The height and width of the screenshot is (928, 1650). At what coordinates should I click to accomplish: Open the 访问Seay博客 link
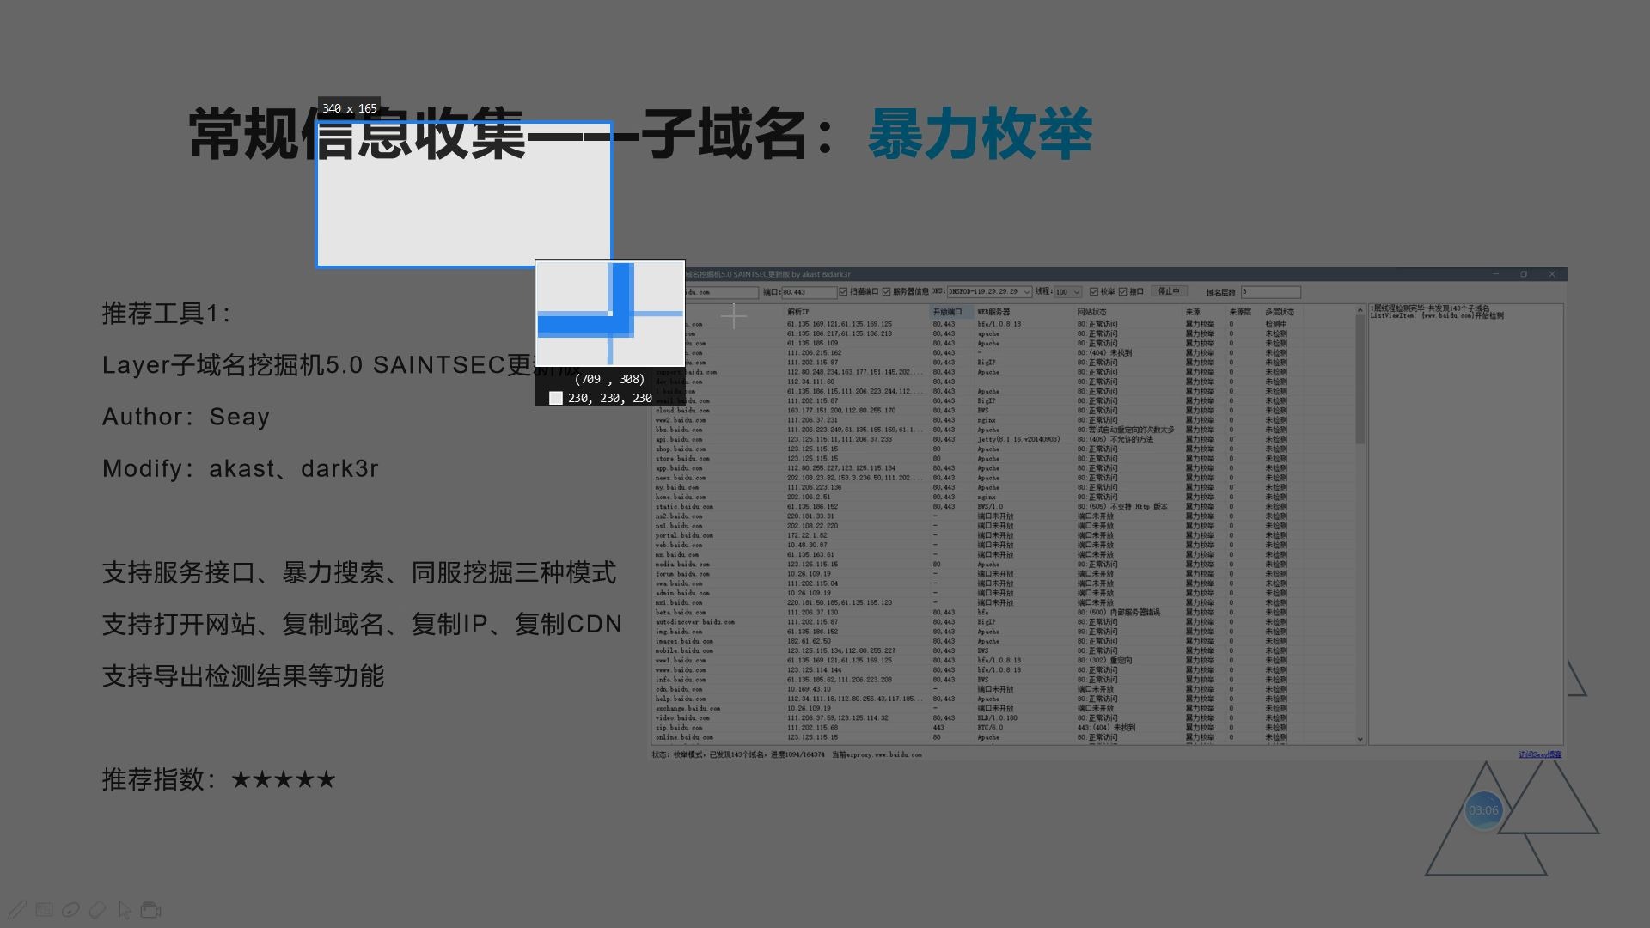tap(1539, 754)
